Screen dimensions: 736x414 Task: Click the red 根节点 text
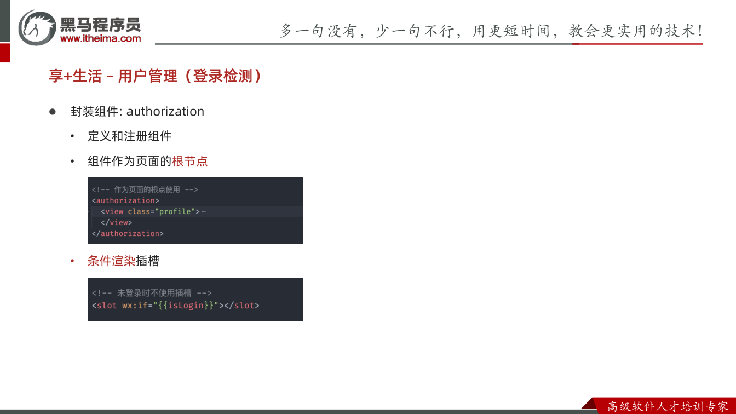click(190, 162)
